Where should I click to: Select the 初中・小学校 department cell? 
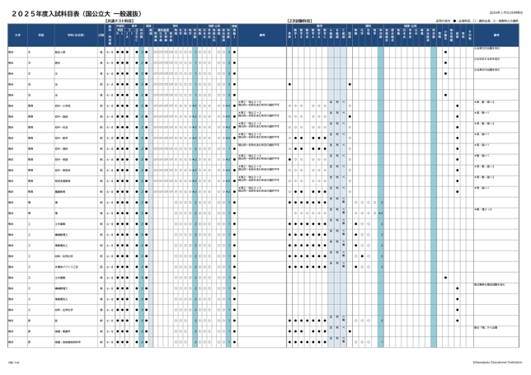[63, 106]
